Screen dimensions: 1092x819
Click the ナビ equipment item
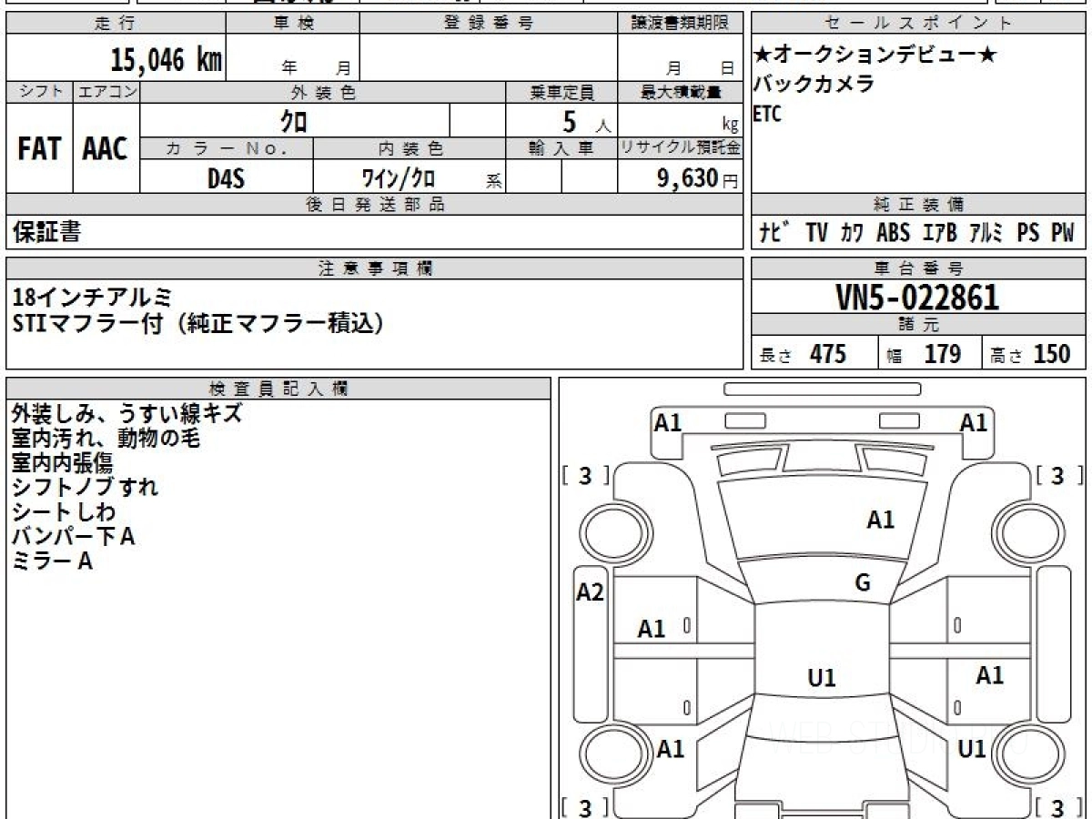point(773,233)
